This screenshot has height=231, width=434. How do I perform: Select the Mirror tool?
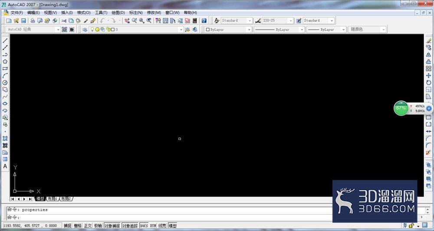point(428,55)
